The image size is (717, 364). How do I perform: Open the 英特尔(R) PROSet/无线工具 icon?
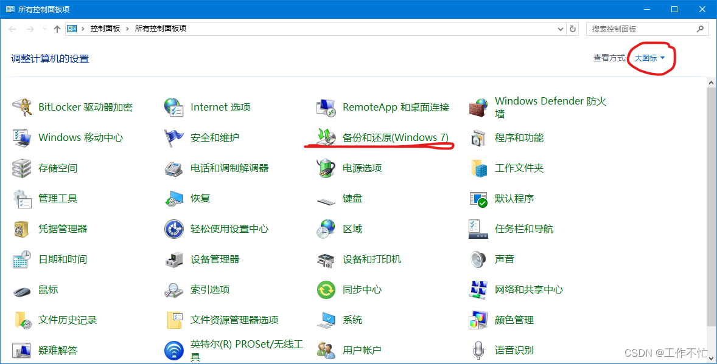tap(173, 350)
